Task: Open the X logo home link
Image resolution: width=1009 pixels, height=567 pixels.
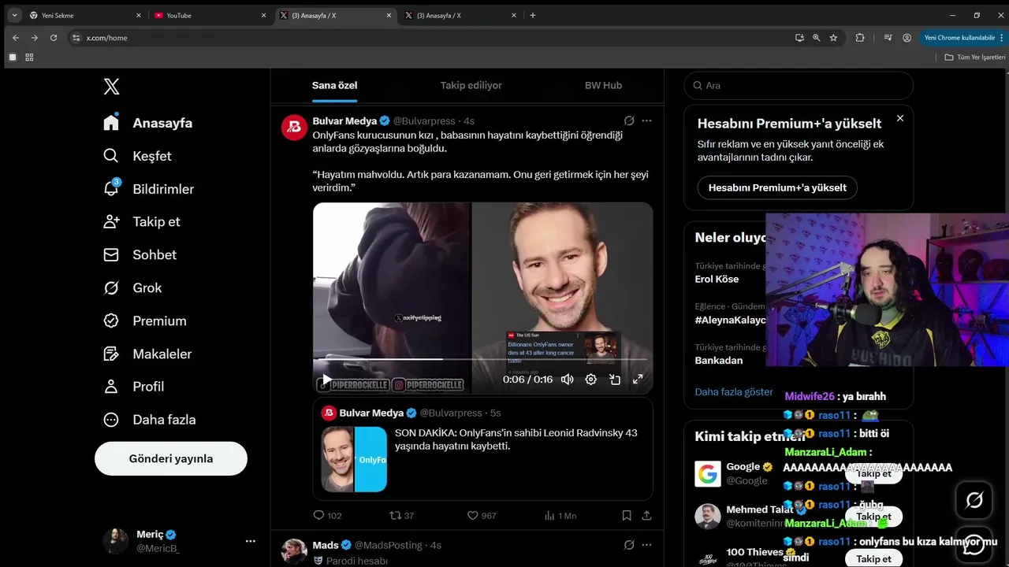Action: (112, 87)
